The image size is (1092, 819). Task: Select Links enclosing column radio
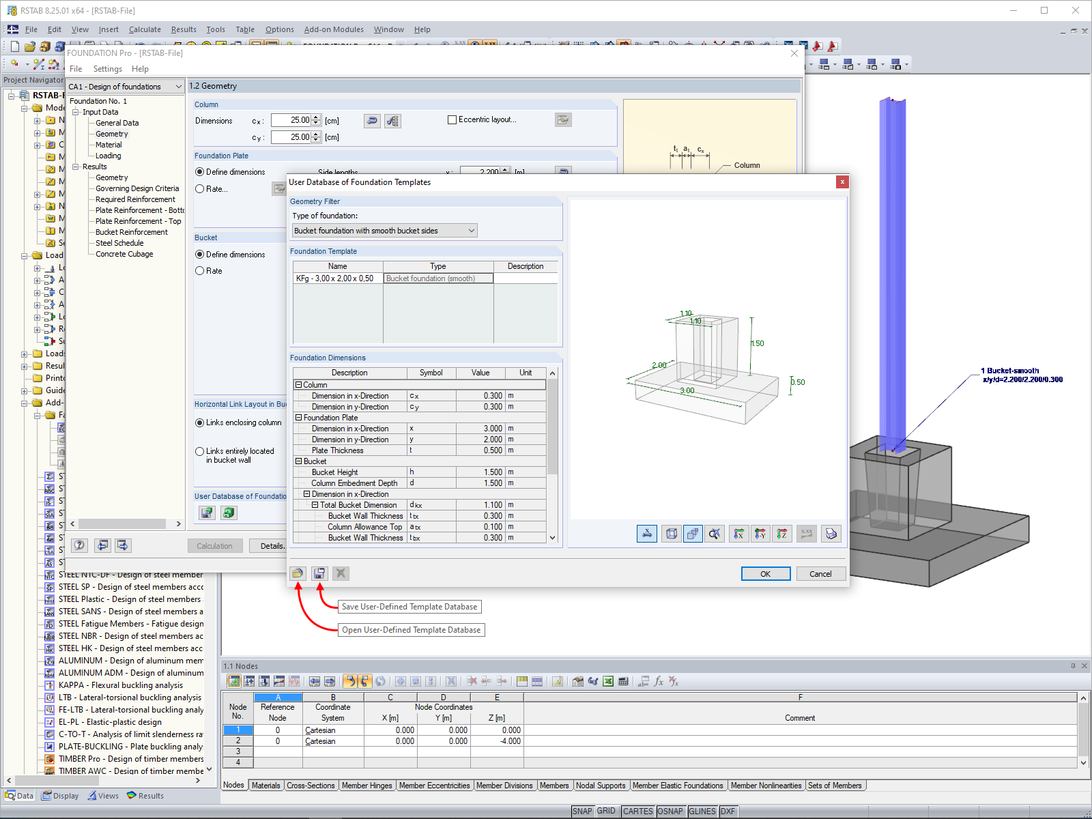(x=200, y=422)
